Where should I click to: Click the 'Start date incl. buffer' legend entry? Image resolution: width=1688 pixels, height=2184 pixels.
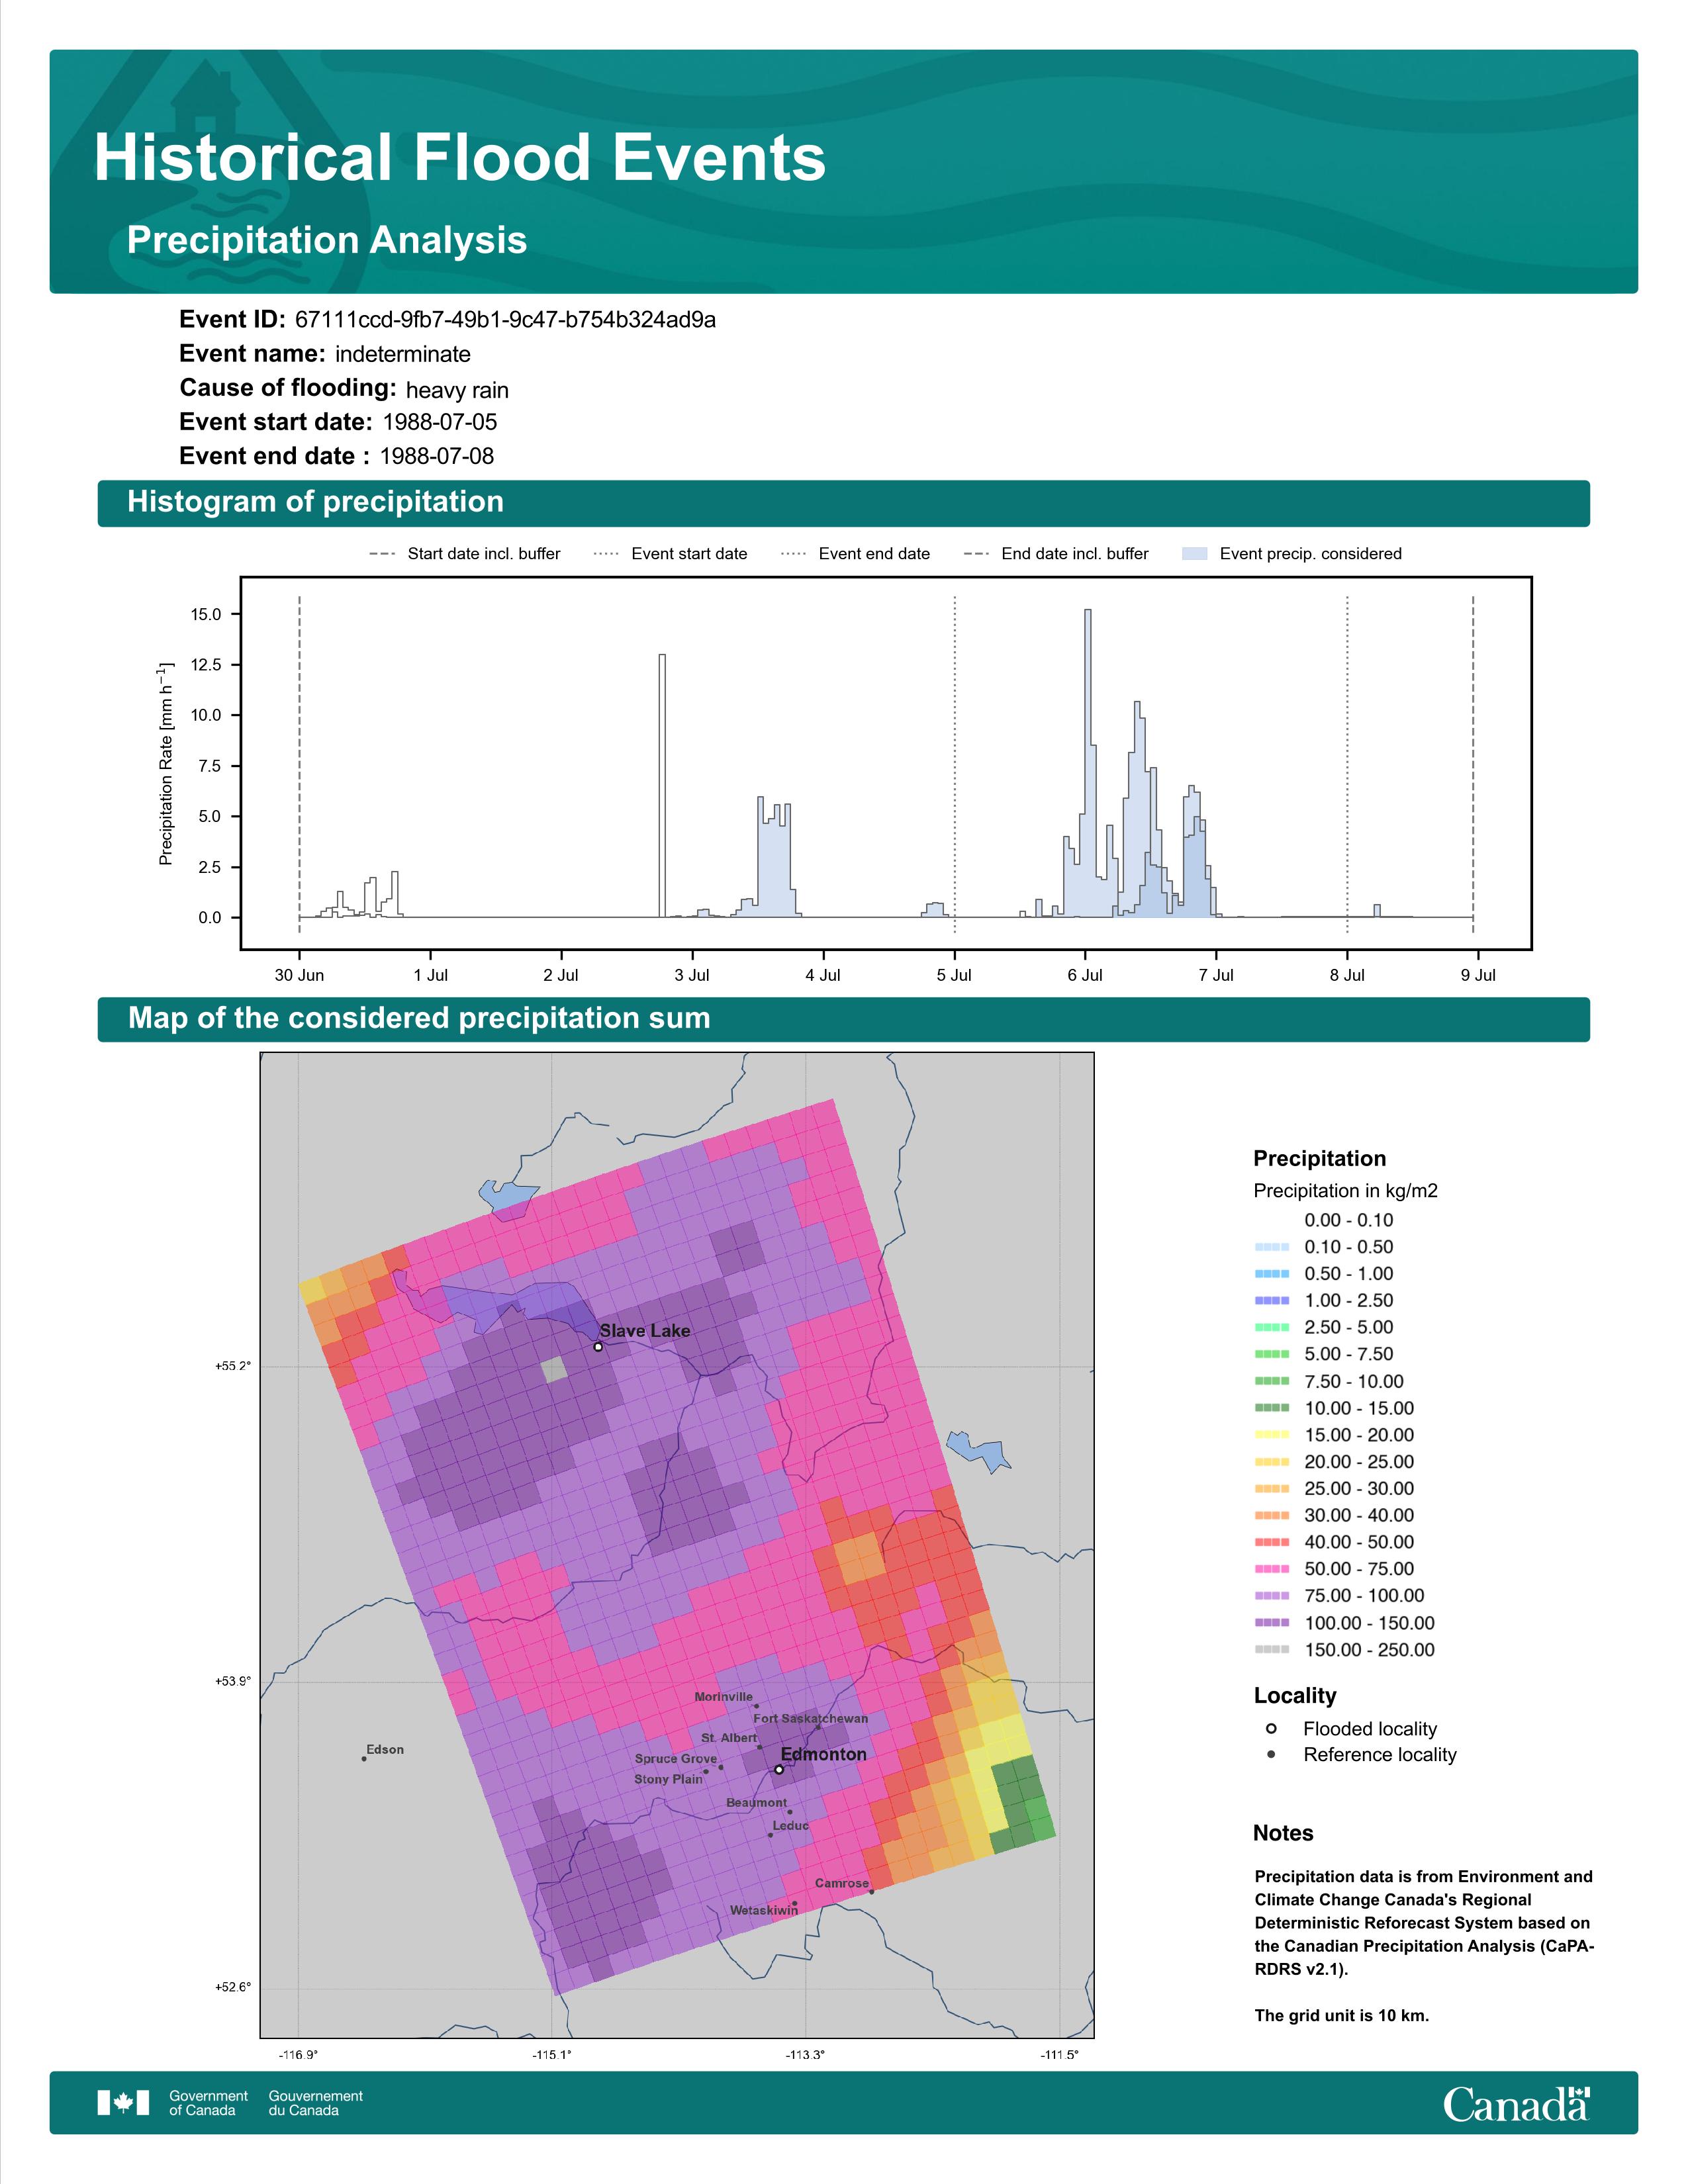[465, 554]
